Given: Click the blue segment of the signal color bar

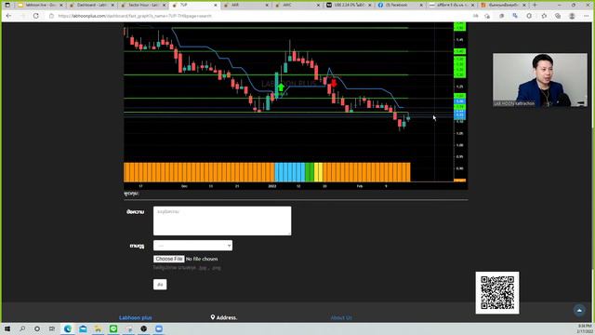Looking at the screenshot, I should [x=289, y=172].
